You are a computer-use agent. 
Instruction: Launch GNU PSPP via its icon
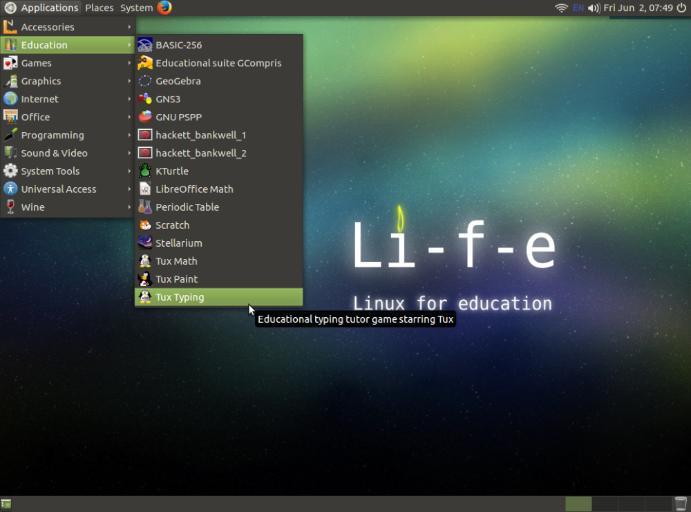(145, 117)
